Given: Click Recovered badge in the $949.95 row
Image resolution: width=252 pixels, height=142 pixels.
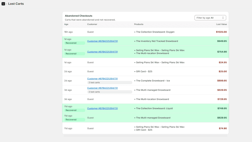Looking at the screenshot, I should pos(75,43).
